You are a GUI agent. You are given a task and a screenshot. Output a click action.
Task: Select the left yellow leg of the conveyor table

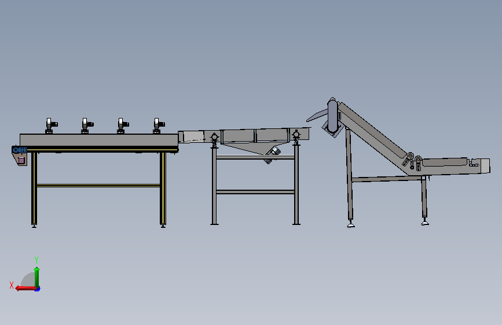[x=34, y=189]
